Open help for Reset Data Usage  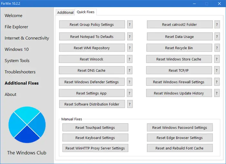pos(217,36)
